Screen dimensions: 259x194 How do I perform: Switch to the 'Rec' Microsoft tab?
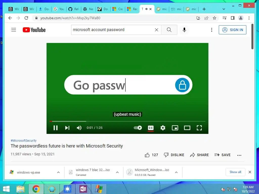coord(132,9)
